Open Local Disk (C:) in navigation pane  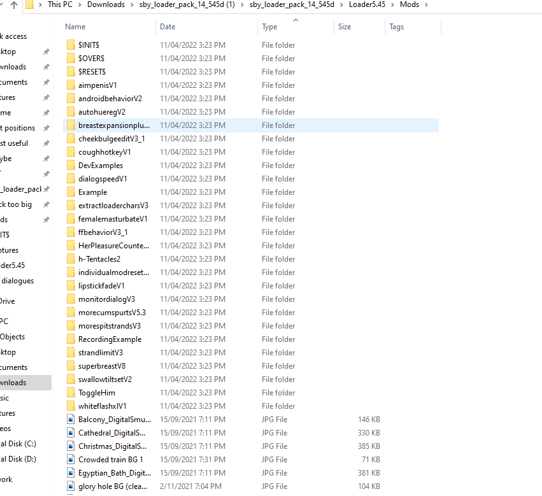click(18, 444)
